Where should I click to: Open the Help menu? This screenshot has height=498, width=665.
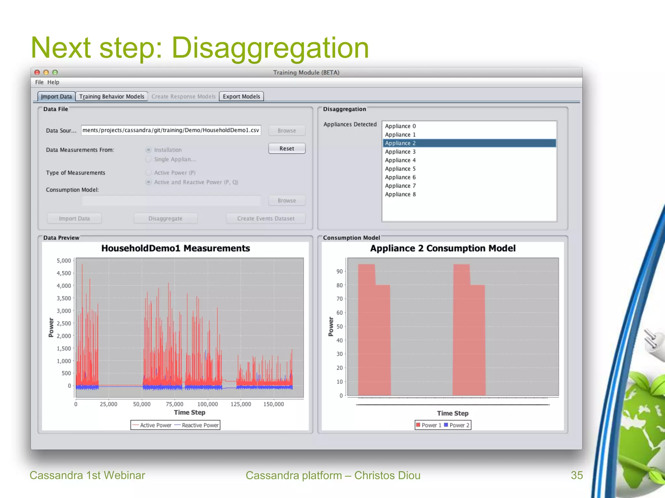point(53,82)
